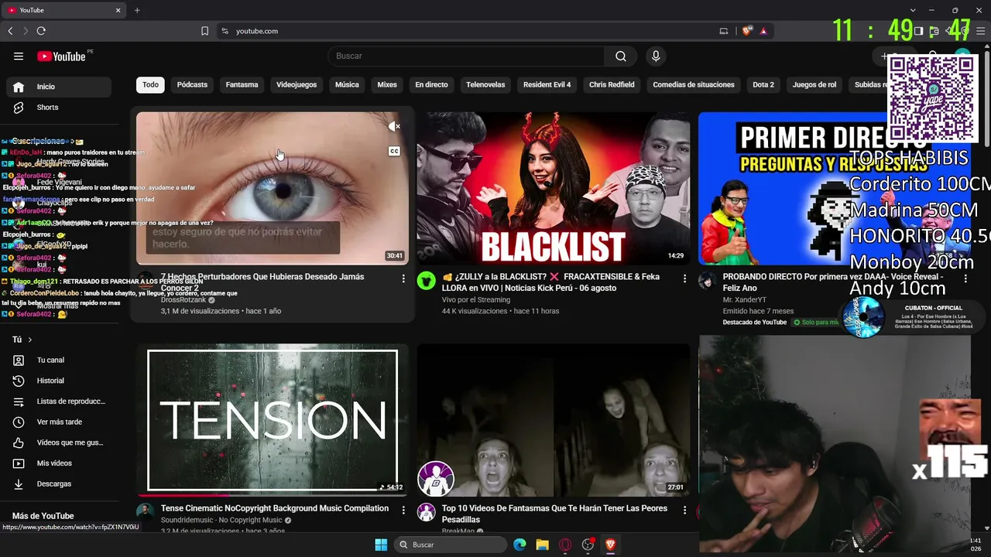The image size is (991, 557).
Task: Open Opera from the taskbar
Action: (x=565, y=545)
